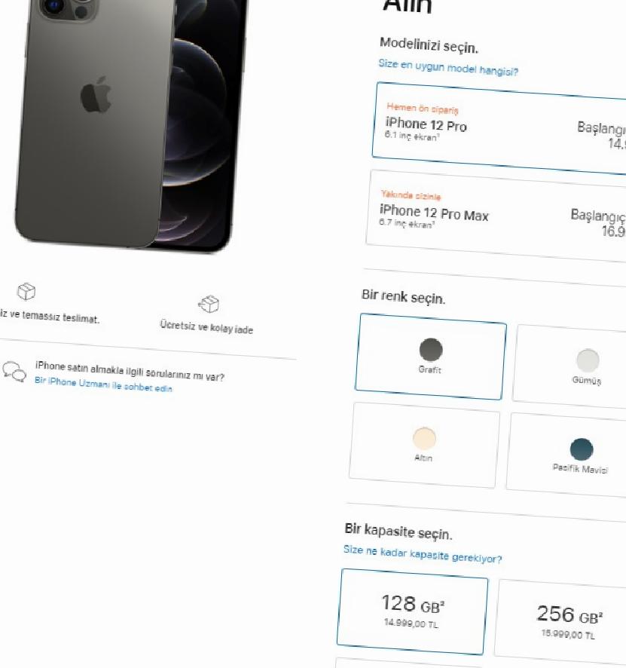Select the iPhone 12 Pro Max model option

(496, 216)
